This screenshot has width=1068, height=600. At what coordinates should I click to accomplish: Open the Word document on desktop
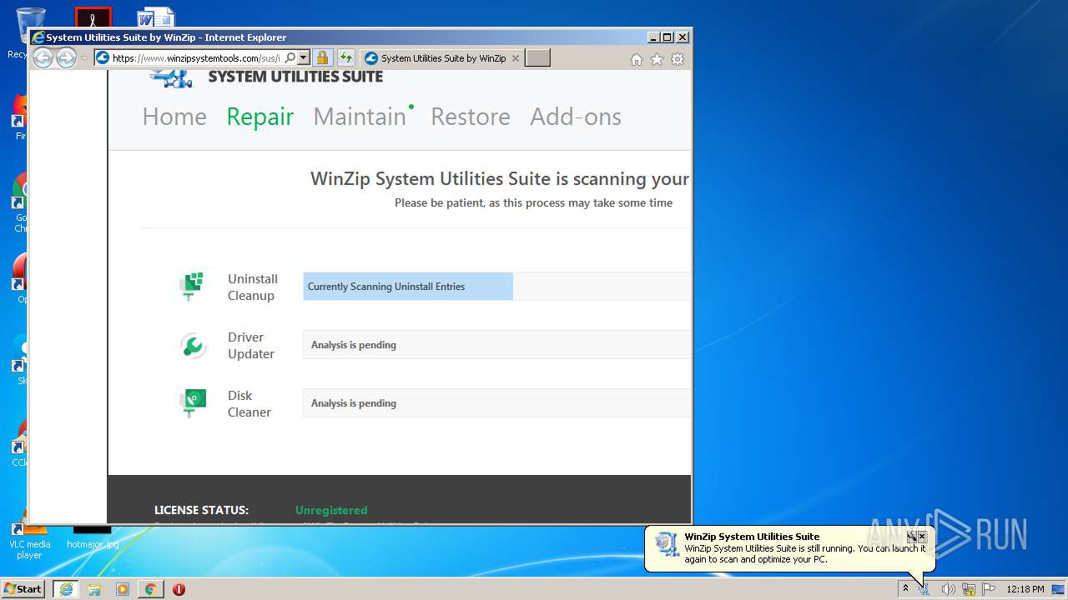pos(156,17)
